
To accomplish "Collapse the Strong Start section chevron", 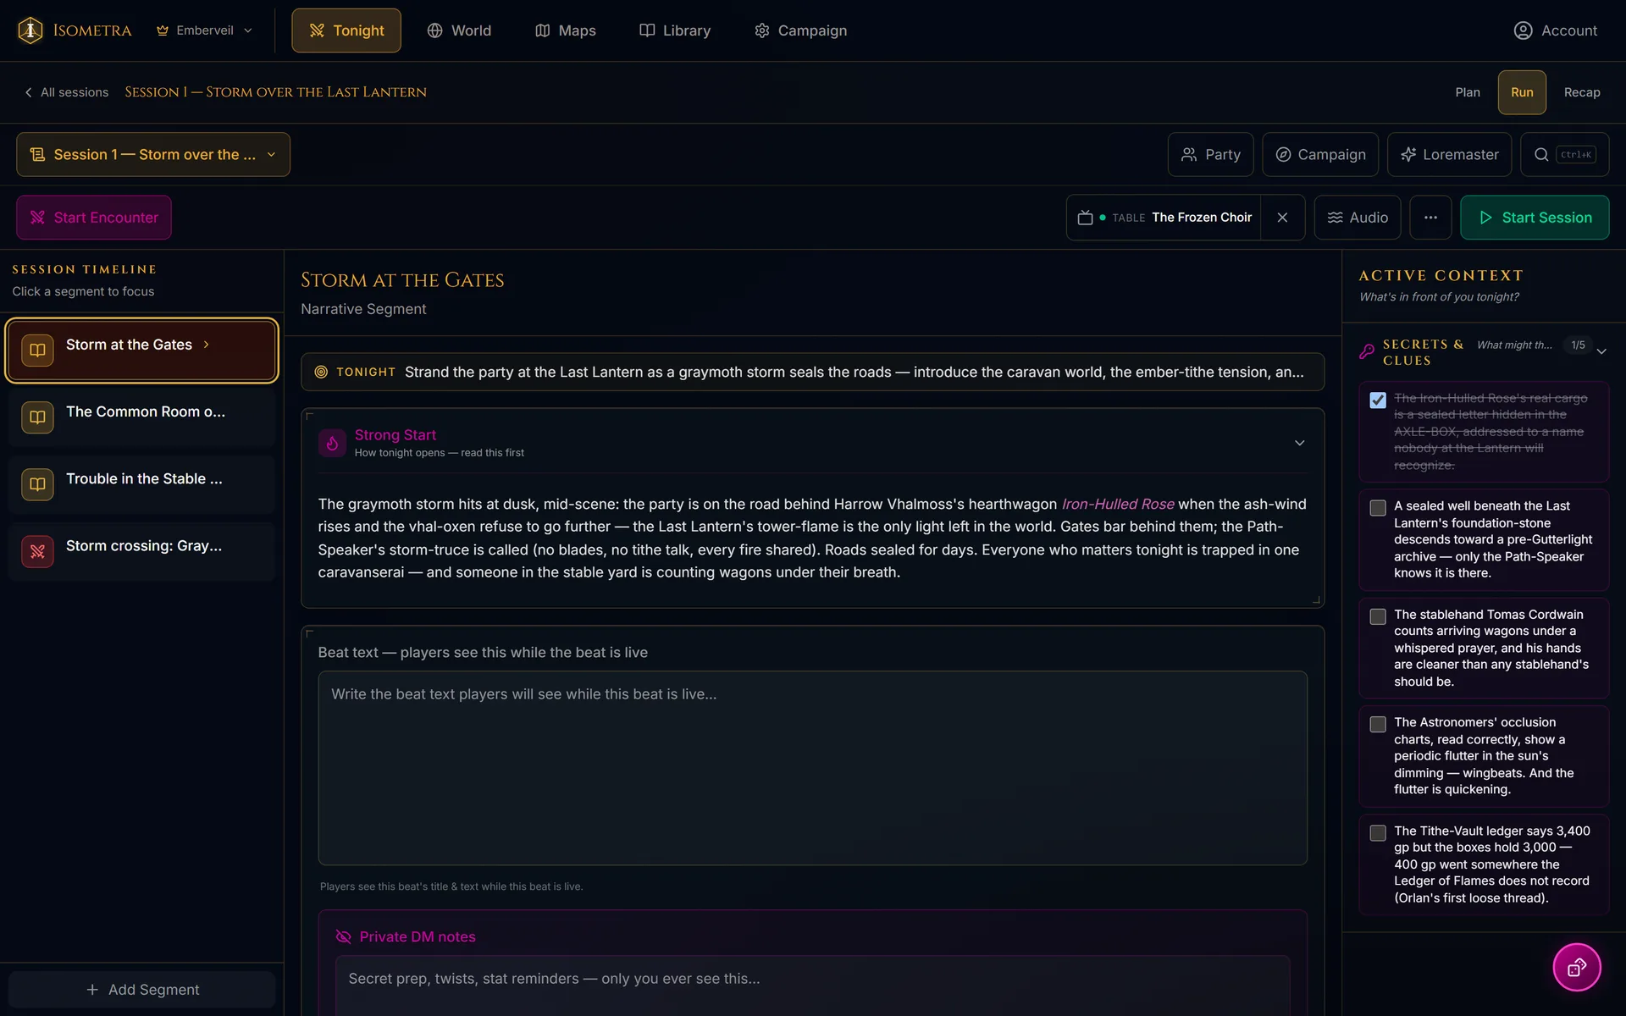I will 1299,443.
